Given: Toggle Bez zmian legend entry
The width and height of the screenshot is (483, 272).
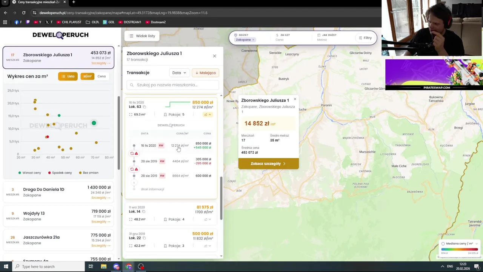Looking at the screenshot, I should pos(88,173).
